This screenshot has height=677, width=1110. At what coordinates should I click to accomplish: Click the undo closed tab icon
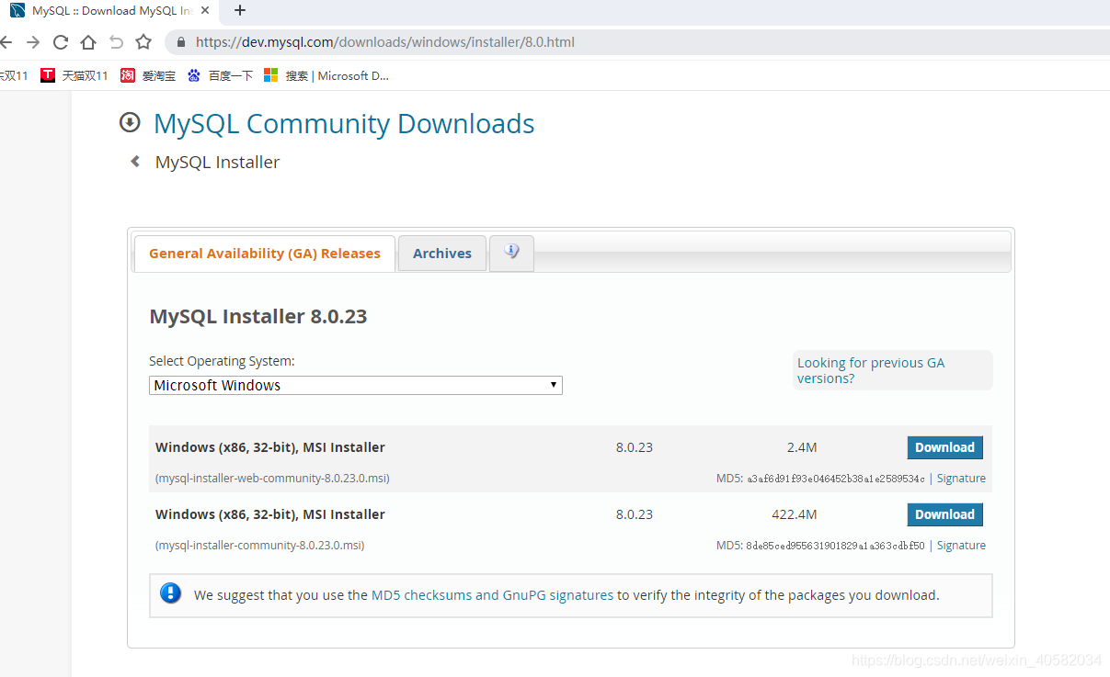tap(116, 42)
